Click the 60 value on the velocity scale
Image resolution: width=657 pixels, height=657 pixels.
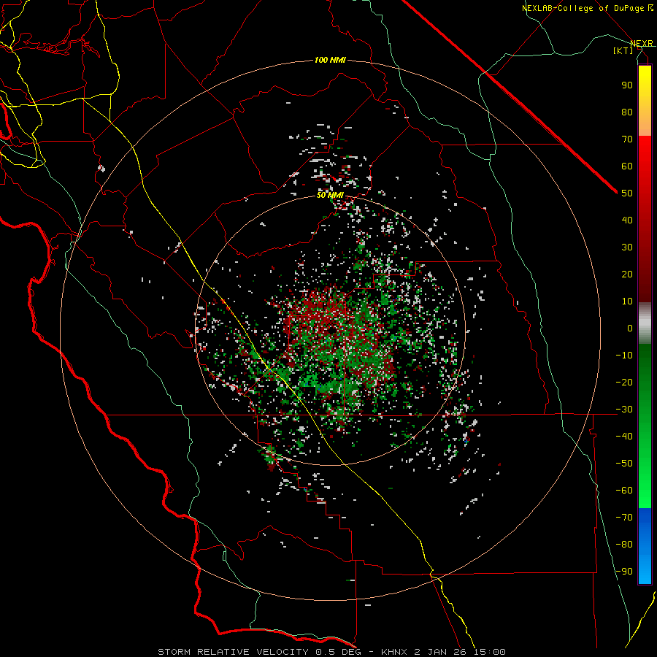tap(627, 166)
